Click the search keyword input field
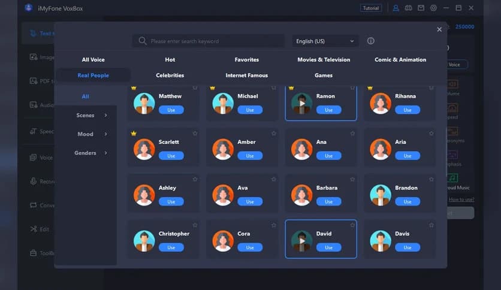The height and width of the screenshot is (290, 501). coord(209,41)
